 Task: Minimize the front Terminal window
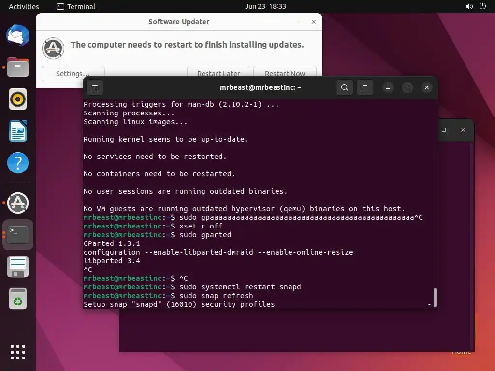(388, 87)
